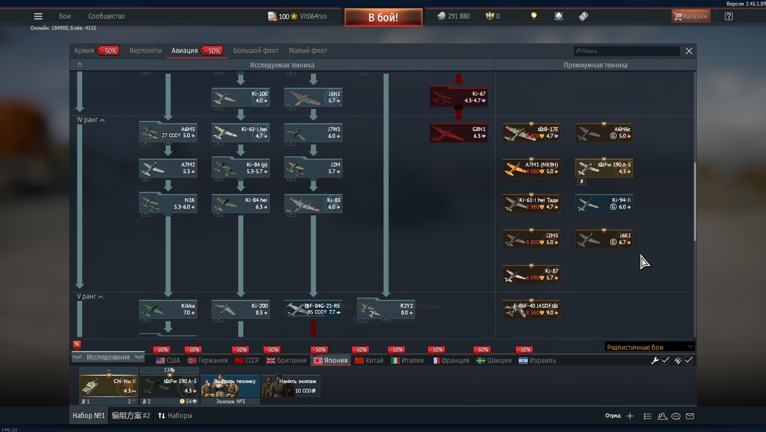Image resolution: width=766 pixels, height=432 pixels.
Task: Toggle the Исследования panel expander
Action: pos(108,357)
